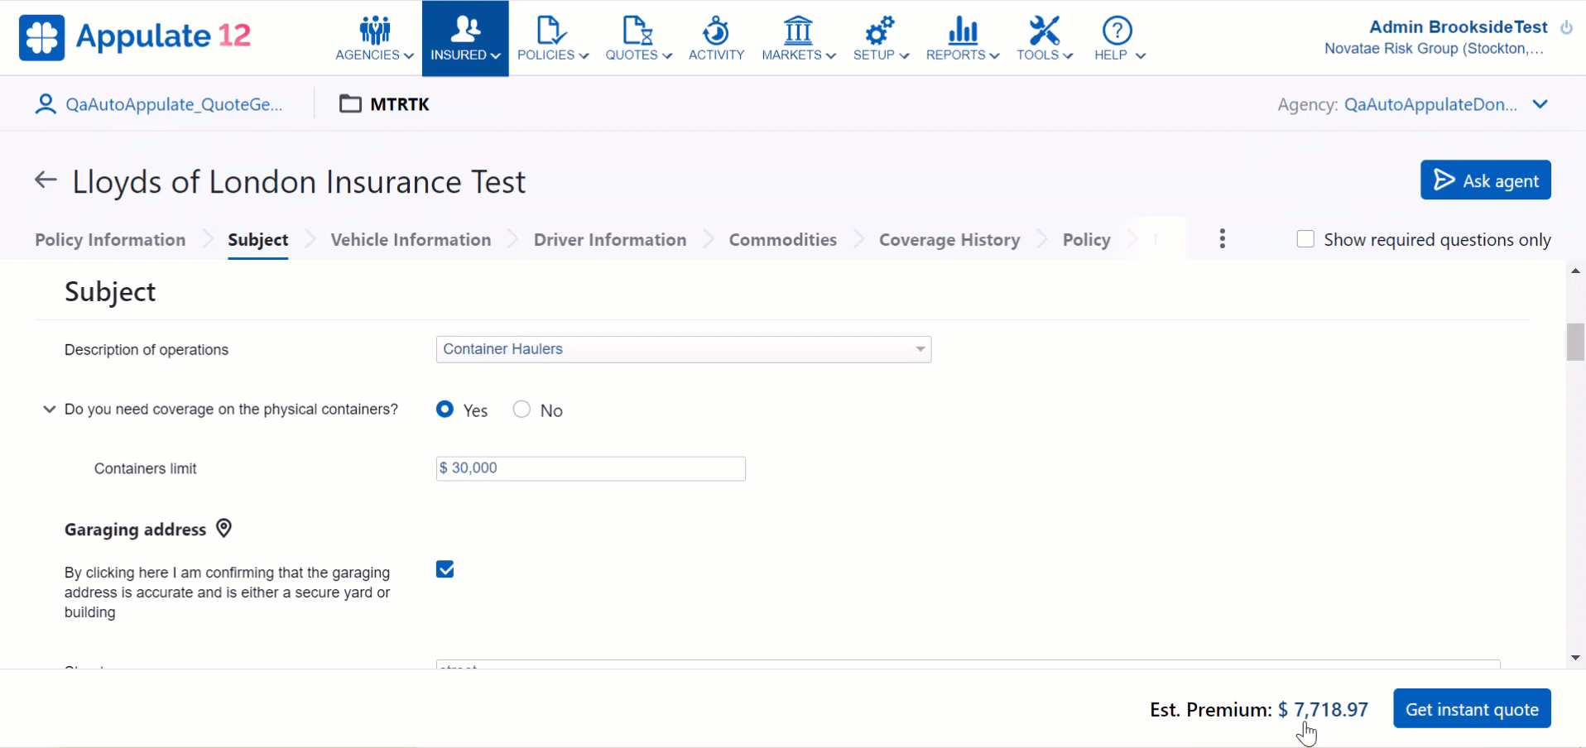Open the Tools wrench icon
The width and height of the screenshot is (1586, 748).
pos(1044,30)
